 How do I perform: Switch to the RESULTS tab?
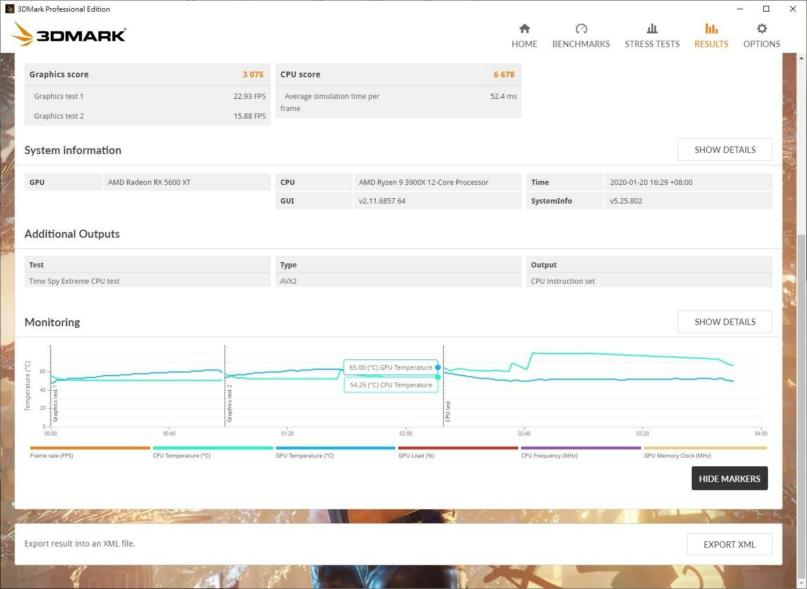711,36
